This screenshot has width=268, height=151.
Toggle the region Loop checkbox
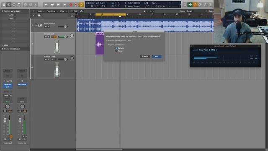click(x=15, y=18)
